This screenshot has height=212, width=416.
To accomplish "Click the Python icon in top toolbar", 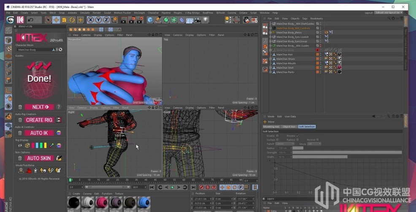I will click(x=246, y=20).
